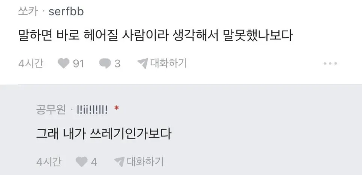Click the 4시간 timestamp under 공무원's reply
This screenshot has height=175, width=362.
click(49, 162)
